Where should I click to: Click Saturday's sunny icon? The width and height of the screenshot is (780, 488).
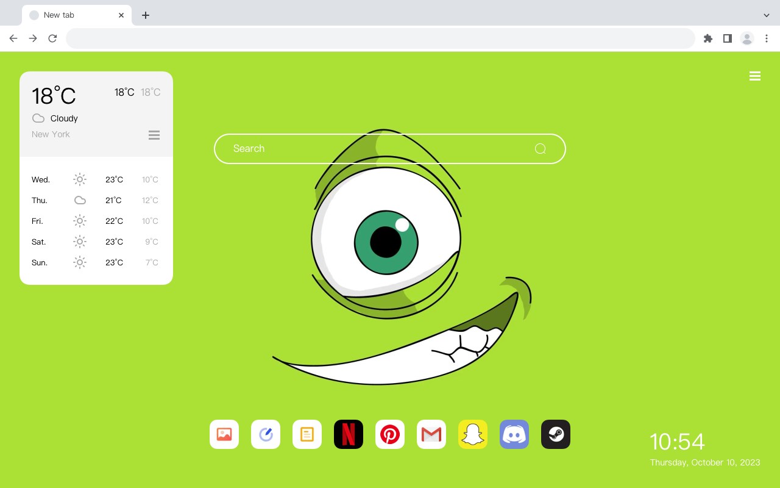80,242
